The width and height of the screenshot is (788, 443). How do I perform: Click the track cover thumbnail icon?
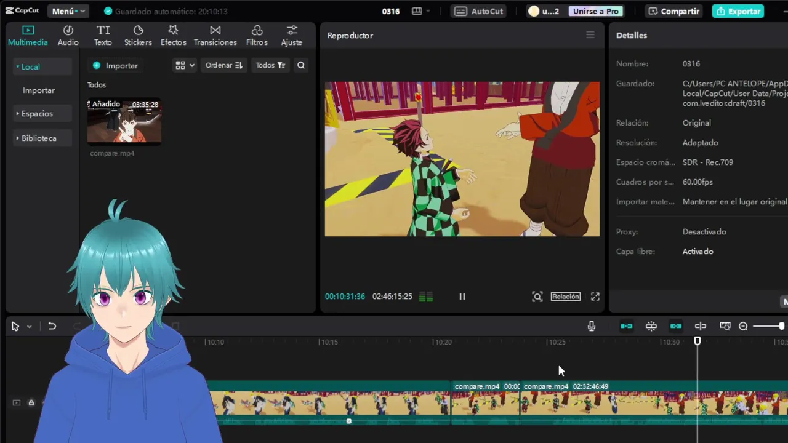[17, 402]
